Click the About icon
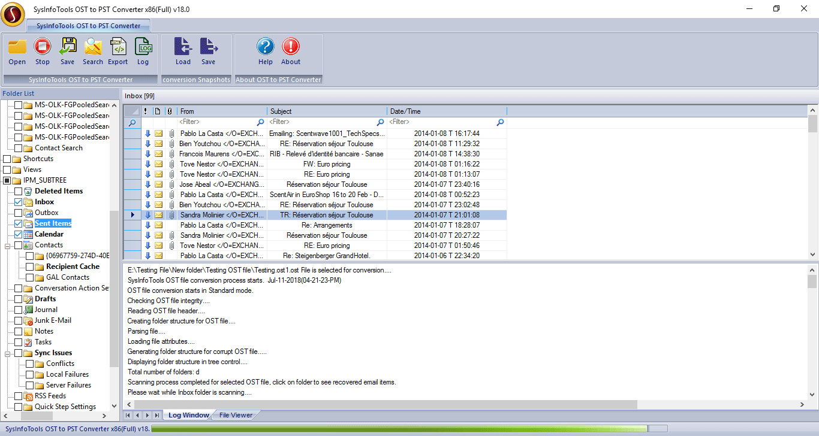 click(x=291, y=47)
